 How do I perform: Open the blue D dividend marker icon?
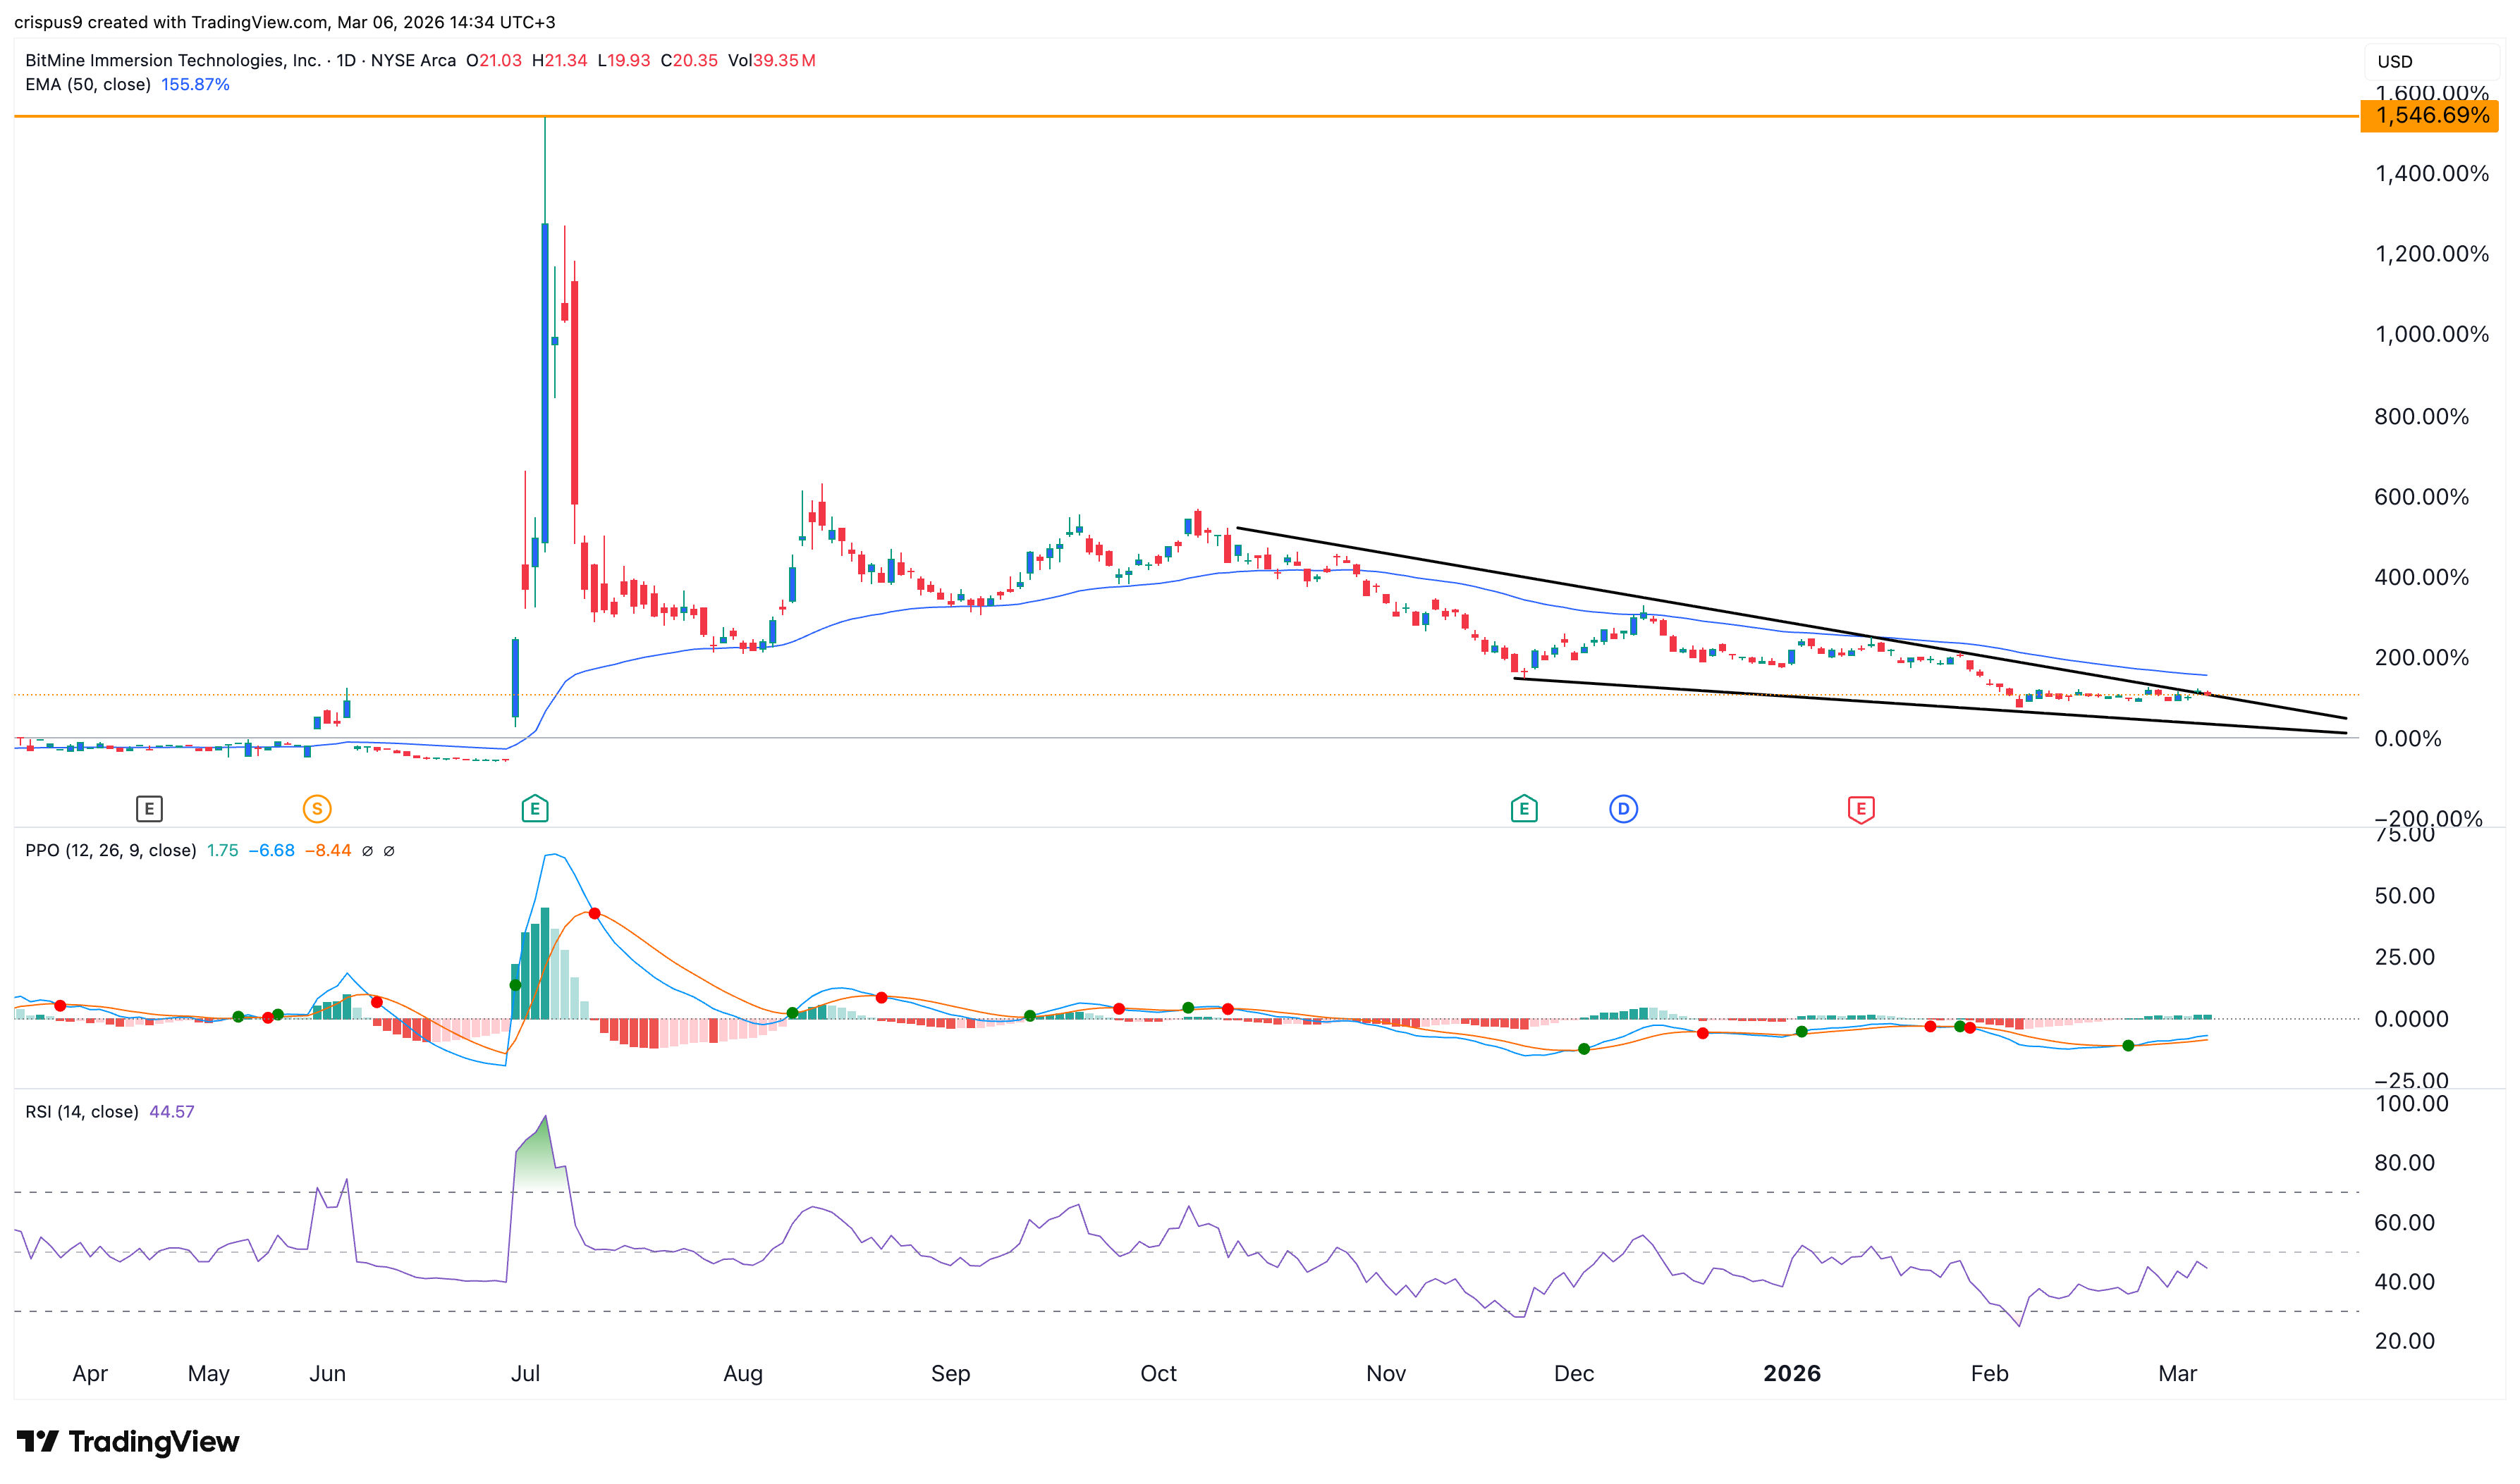pos(1626,810)
